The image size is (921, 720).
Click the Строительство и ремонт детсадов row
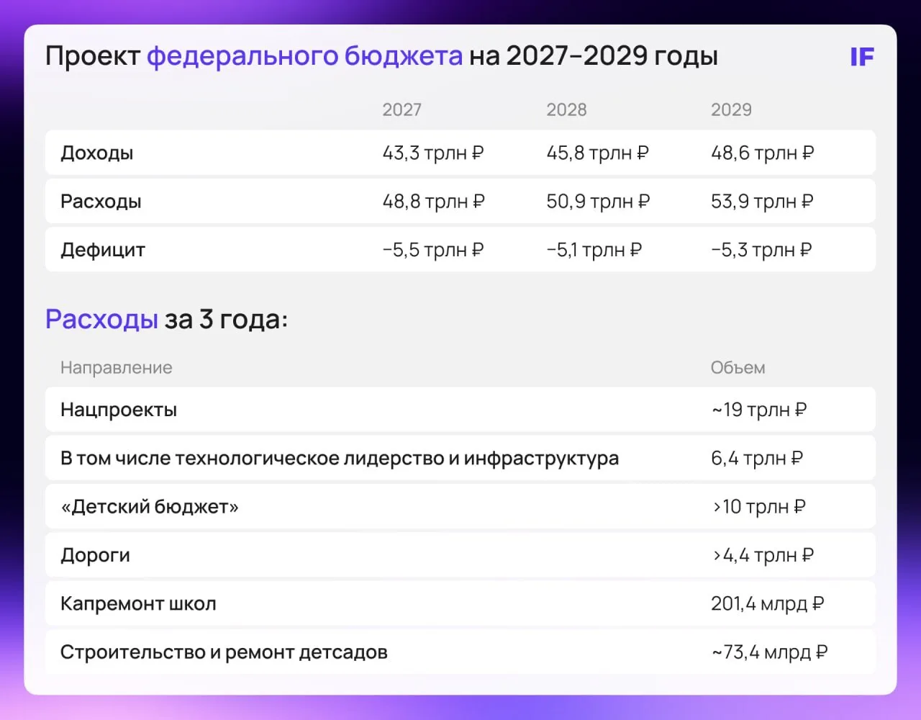click(x=460, y=652)
